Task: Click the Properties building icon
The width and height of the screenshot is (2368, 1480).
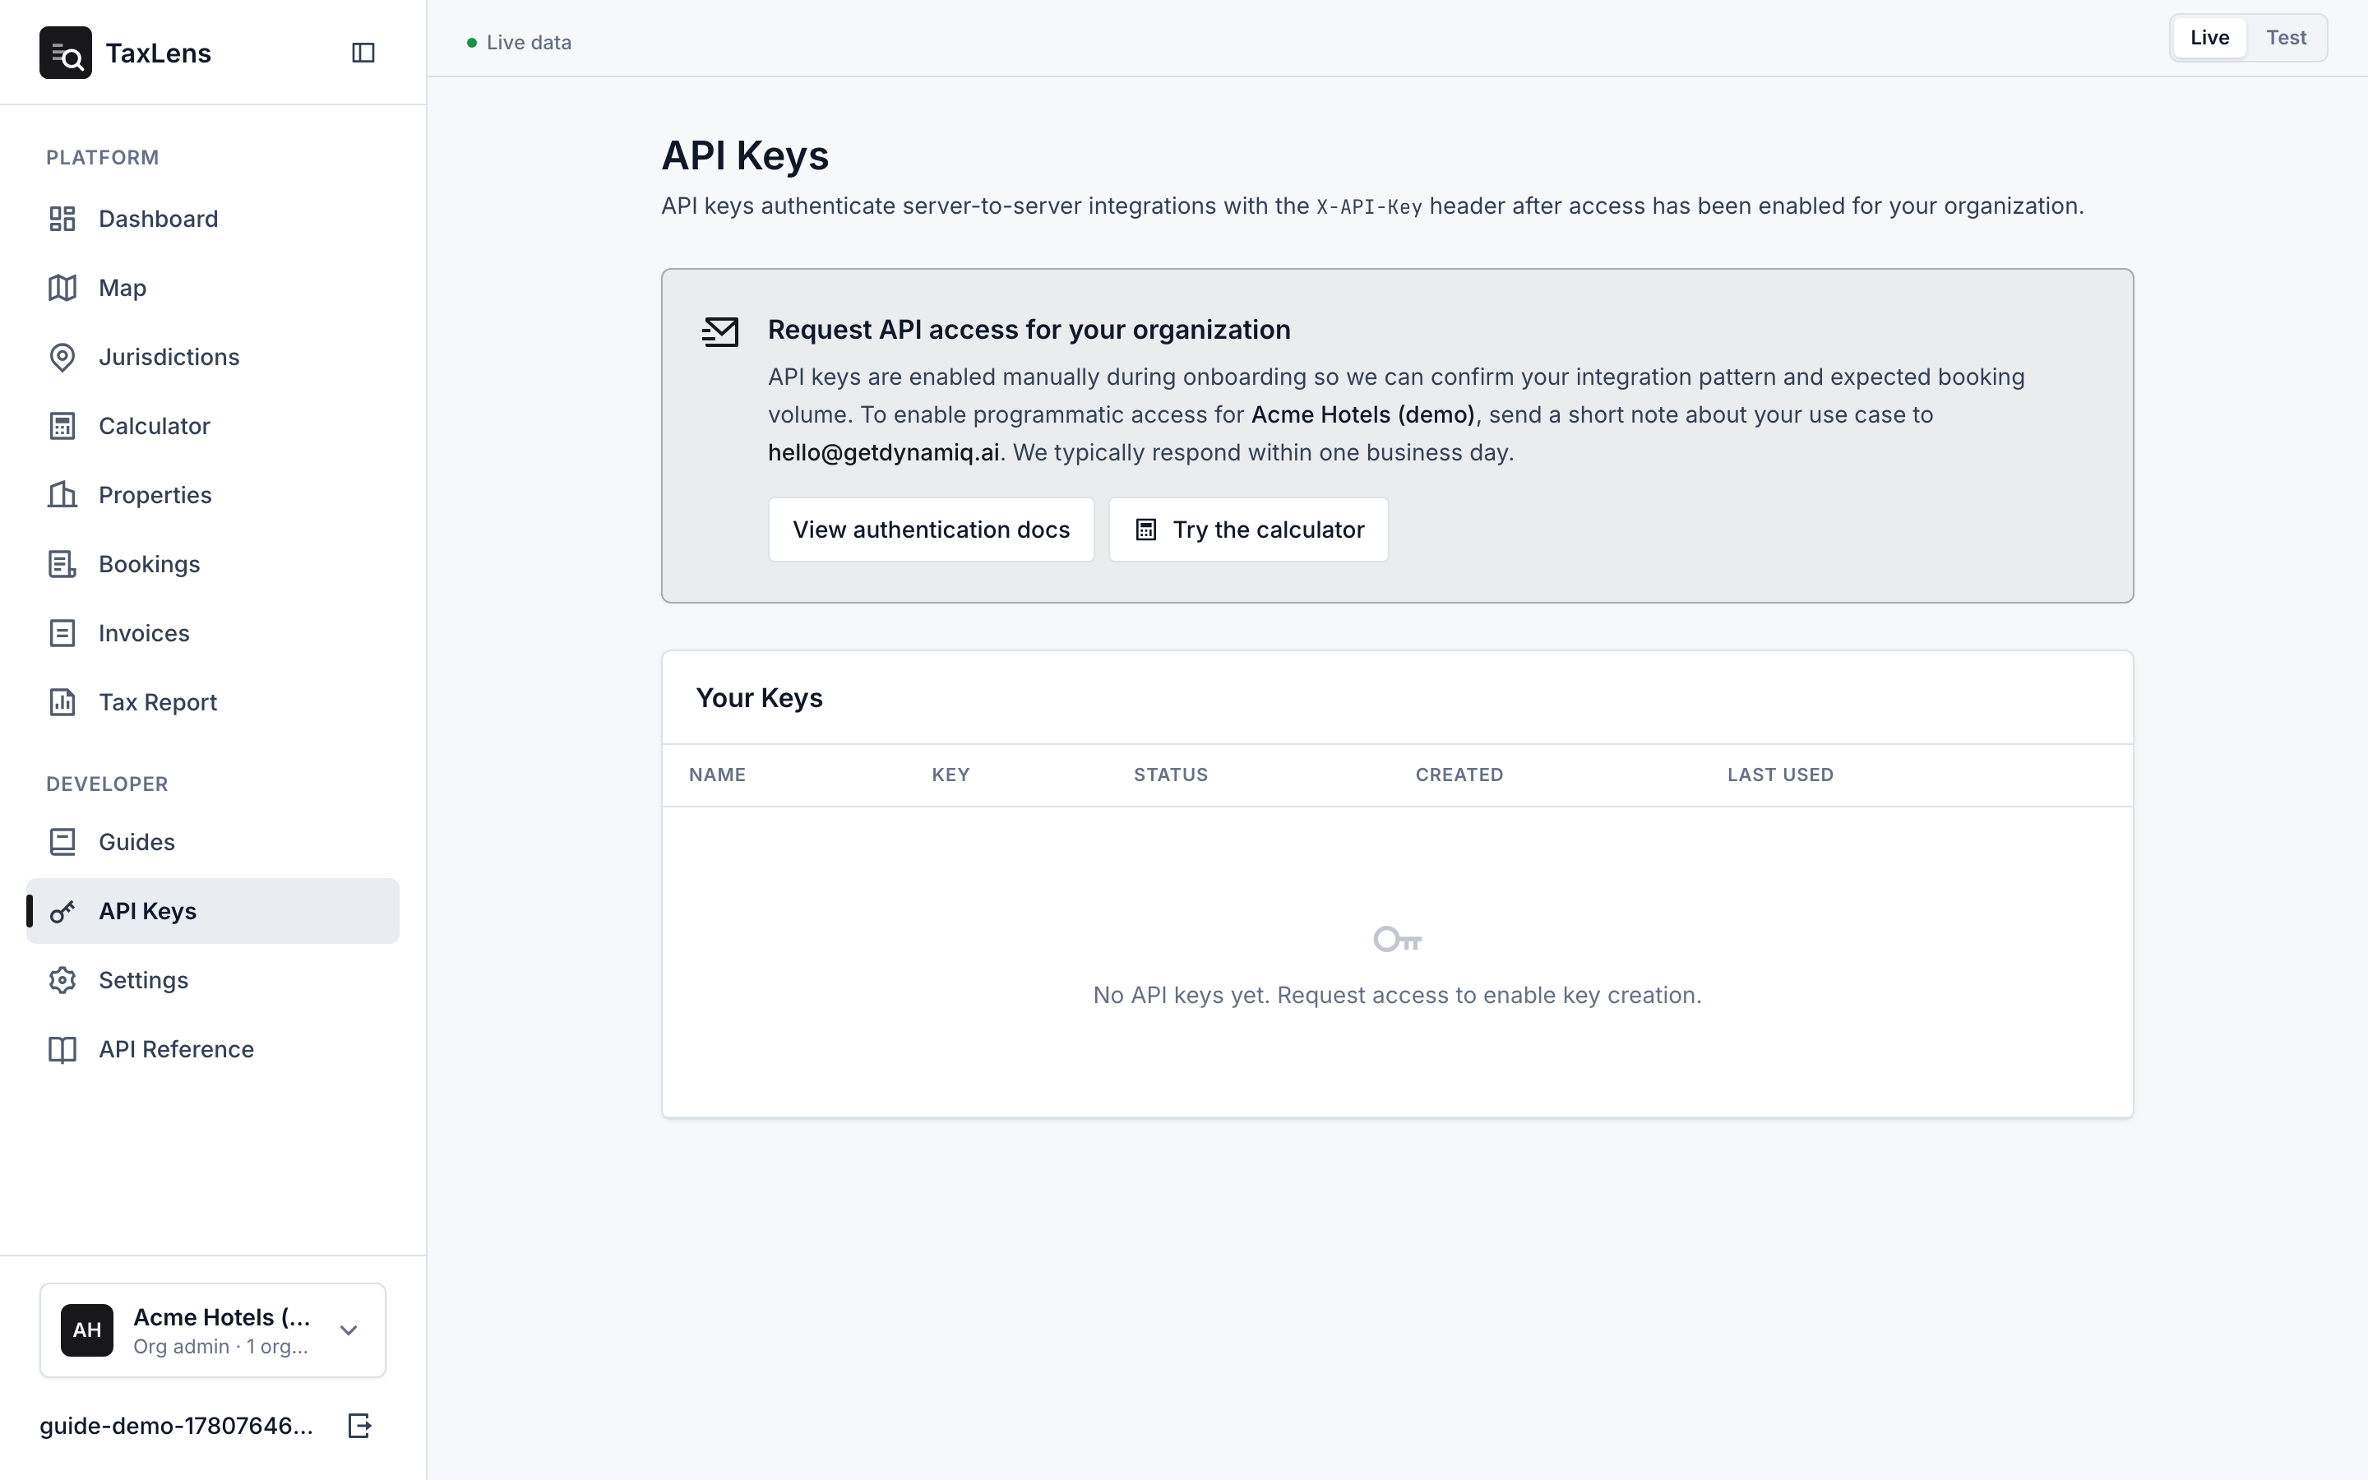Action: [x=62, y=495]
